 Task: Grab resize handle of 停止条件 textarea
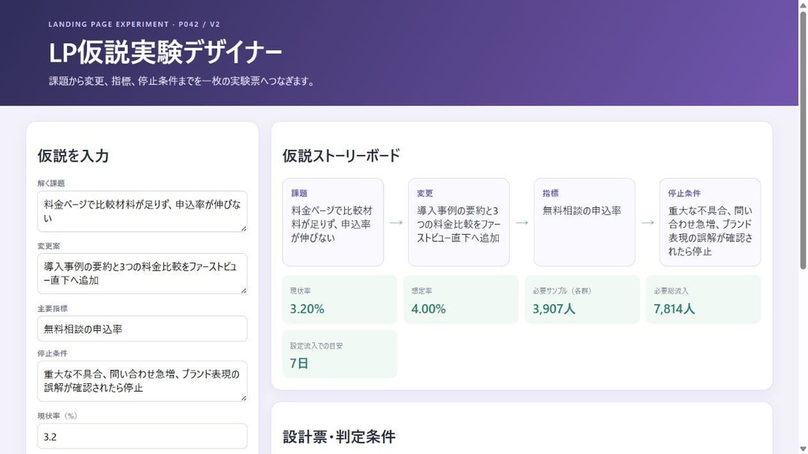point(243,398)
